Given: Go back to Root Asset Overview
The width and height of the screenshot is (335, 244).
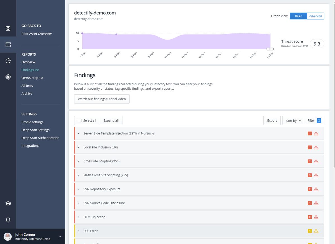Looking at the screenshot, I should click(36, 34).
